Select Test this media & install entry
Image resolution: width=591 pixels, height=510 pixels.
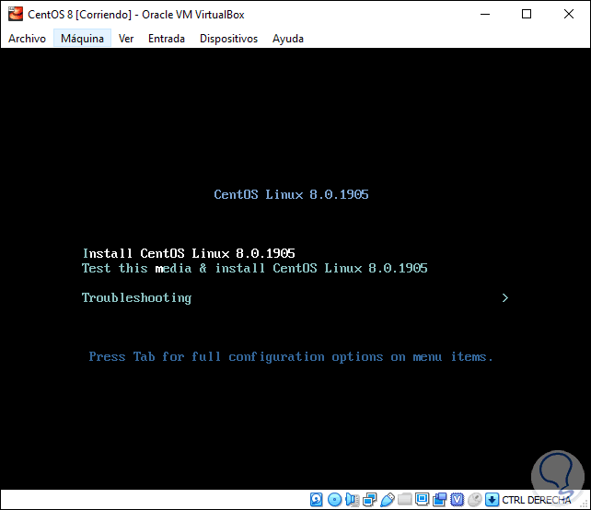(x=255, y=268)
